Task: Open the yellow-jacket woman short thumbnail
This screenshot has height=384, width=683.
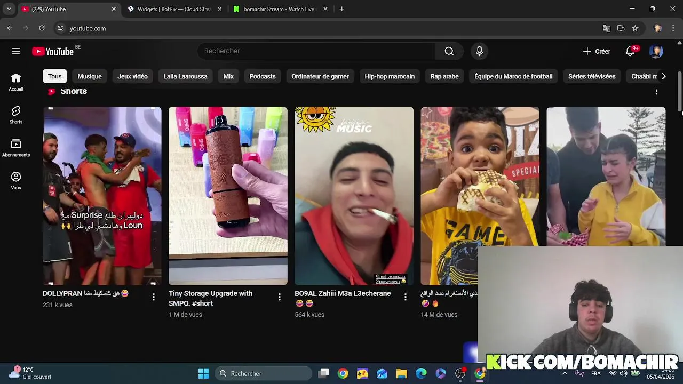Action: (606, 176)
